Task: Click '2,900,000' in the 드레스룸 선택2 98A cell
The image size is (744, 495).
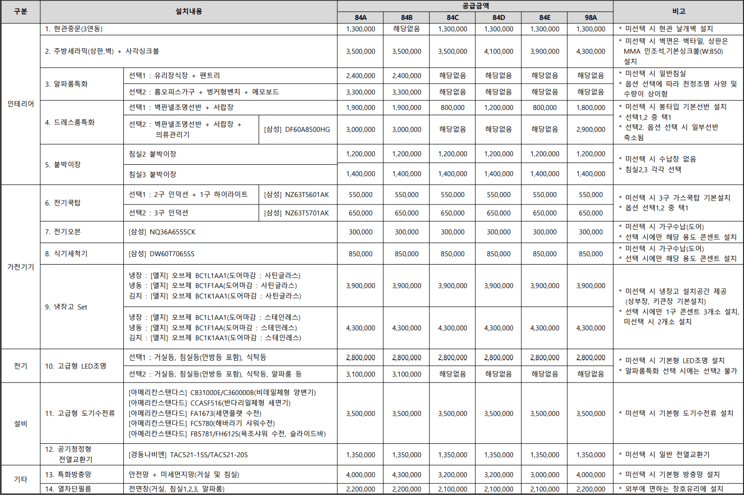Action: [590, 129]
